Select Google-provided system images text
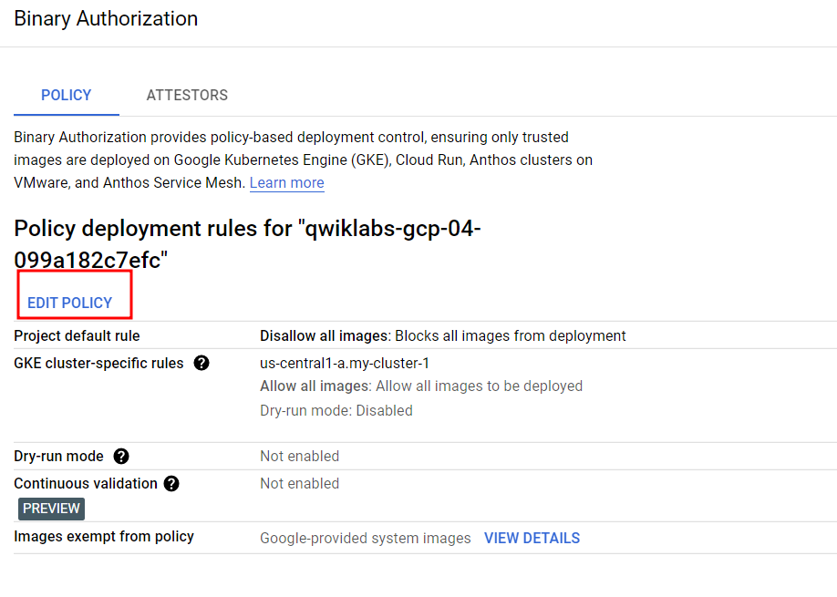Screen dimensions: 837x597 click(365, 538)
